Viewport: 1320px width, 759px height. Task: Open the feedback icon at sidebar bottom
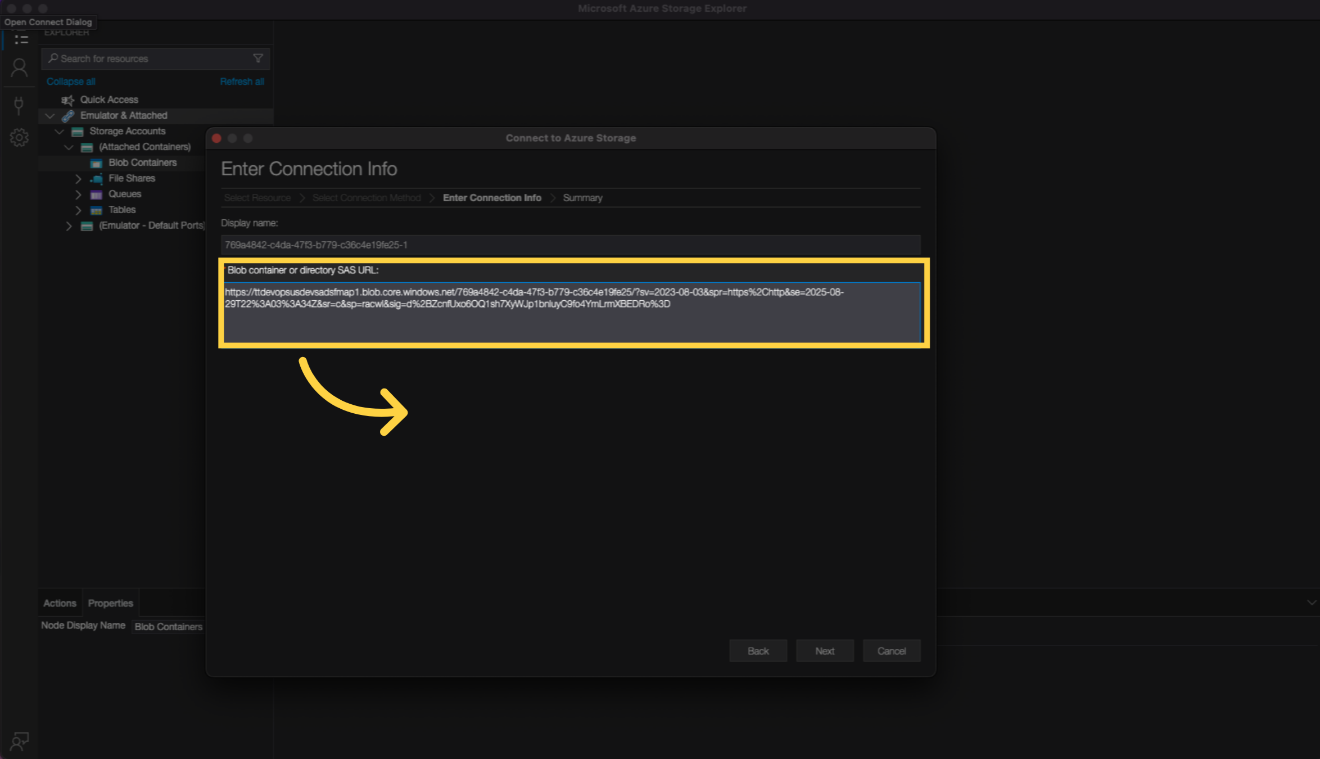(19, 742)
